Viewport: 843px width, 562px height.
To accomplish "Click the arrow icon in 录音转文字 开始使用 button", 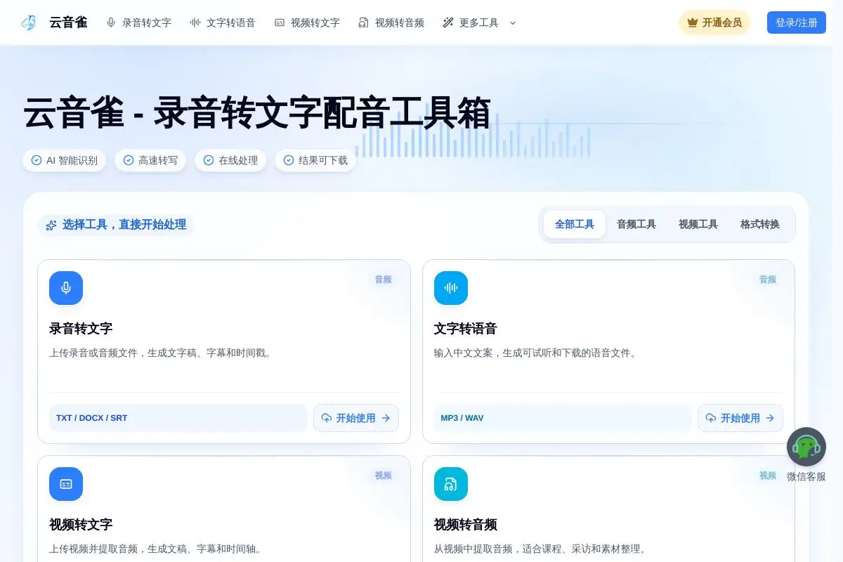I will pyautogui.click(x=386, y=418).
